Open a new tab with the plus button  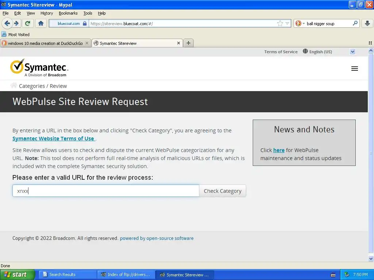[188, 43]
